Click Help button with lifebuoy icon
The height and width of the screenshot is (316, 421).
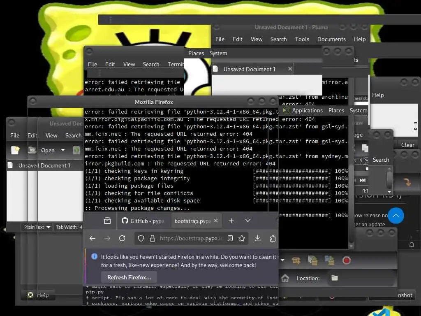tap(38, 295)
